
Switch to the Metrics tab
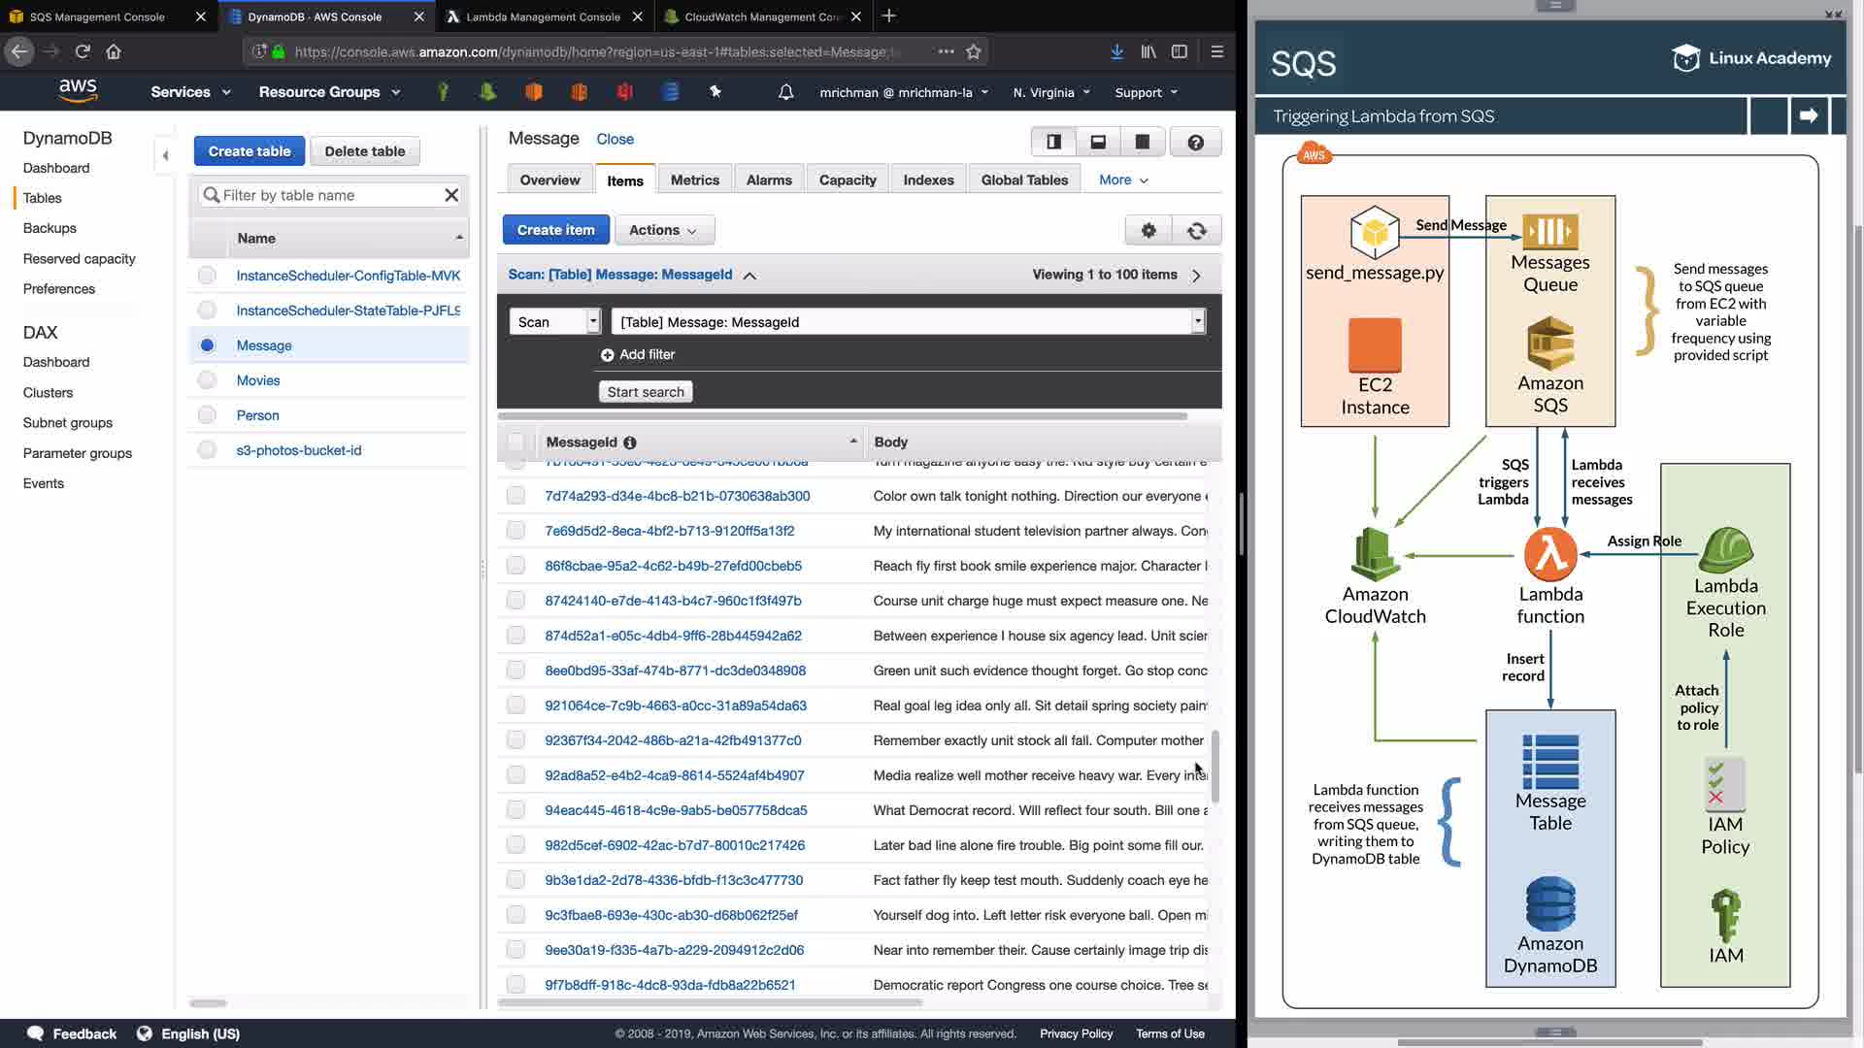pos(694,180)
